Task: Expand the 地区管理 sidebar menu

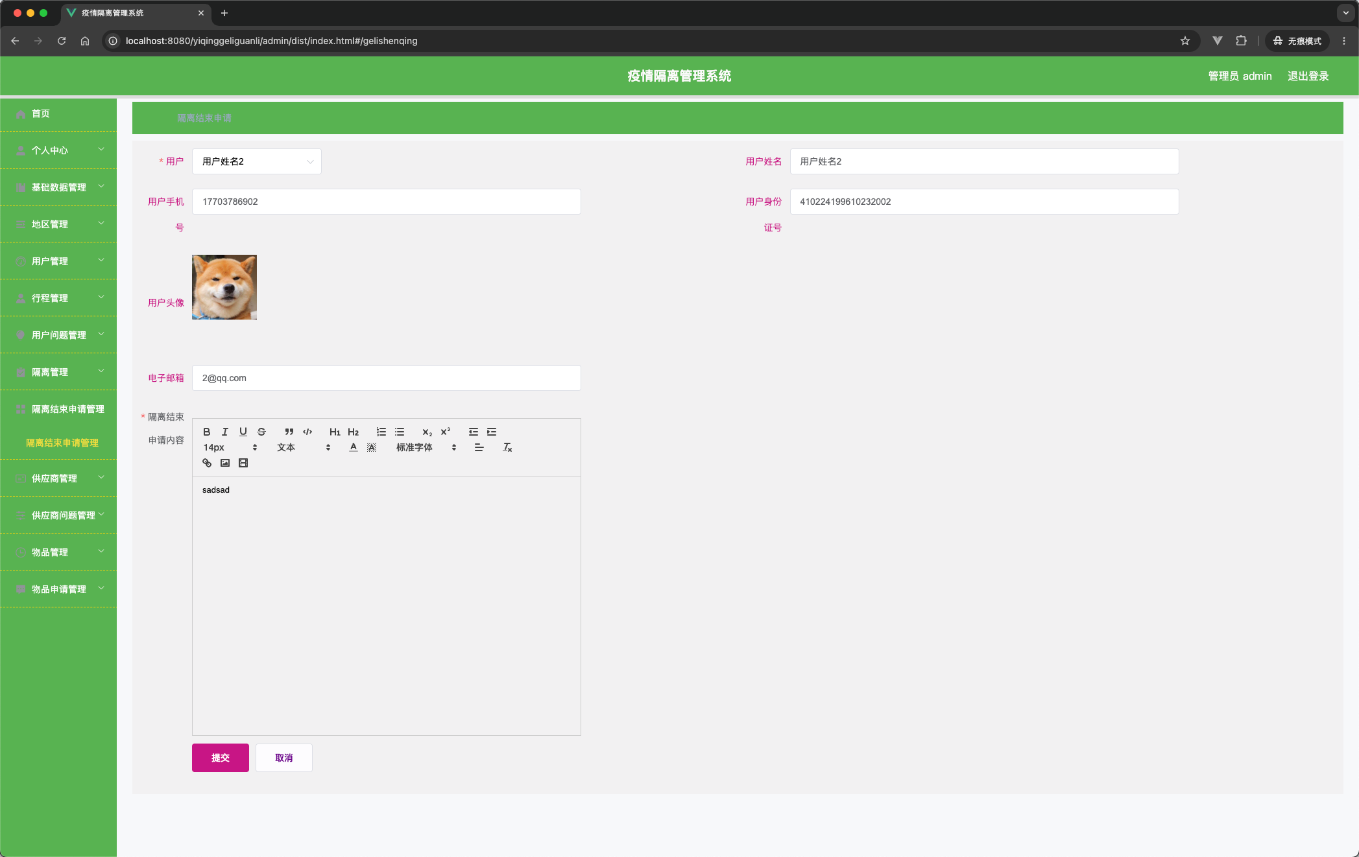Action: tap(58, 224)
